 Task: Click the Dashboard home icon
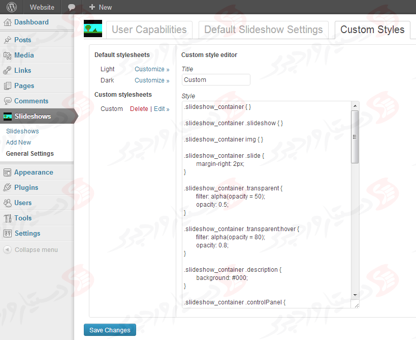(7, 22)
